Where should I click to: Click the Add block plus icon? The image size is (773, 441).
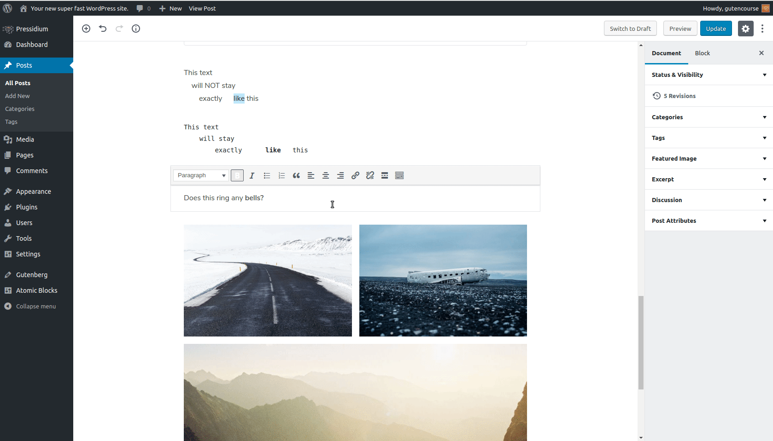tap(86, 29)
